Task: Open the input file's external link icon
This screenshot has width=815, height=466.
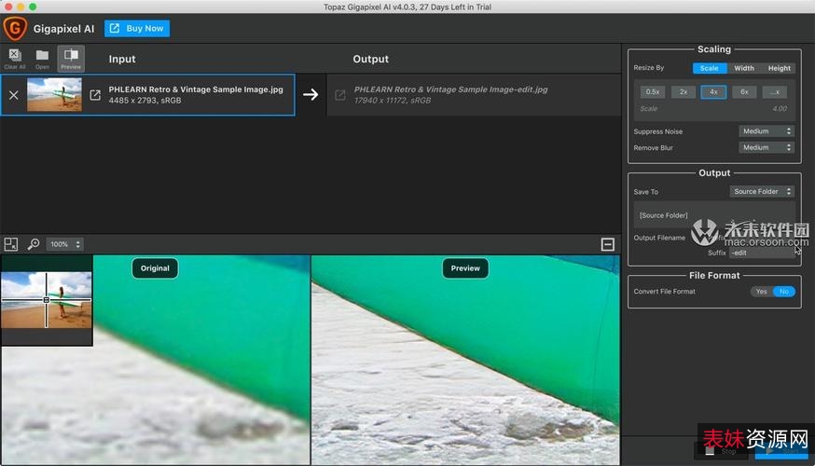Action: click(95, 95)
